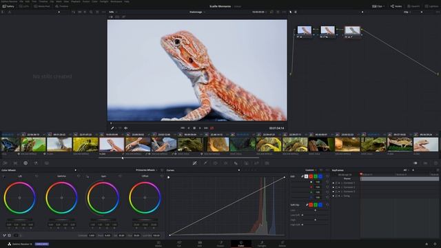Open the Blur palette icon

236,163
